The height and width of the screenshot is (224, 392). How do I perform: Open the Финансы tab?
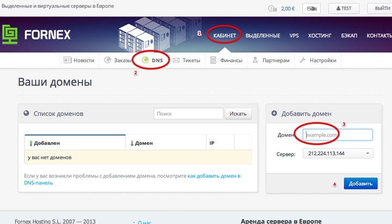[x=226, y=60]
